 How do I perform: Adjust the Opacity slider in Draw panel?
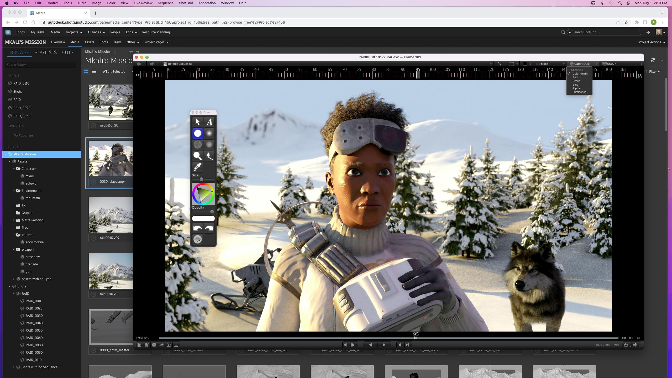coord(212,212)
